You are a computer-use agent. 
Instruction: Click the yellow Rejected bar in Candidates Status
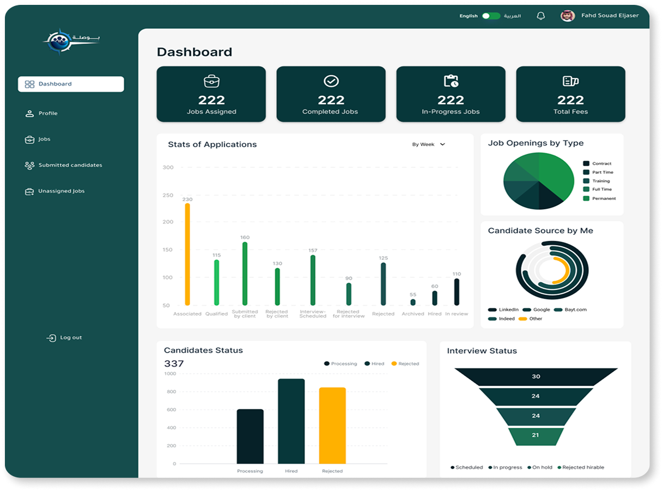tap(332, 426)
